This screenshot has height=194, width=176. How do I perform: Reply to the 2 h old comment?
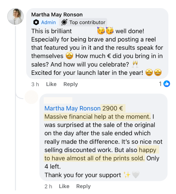tap(83, 186)
